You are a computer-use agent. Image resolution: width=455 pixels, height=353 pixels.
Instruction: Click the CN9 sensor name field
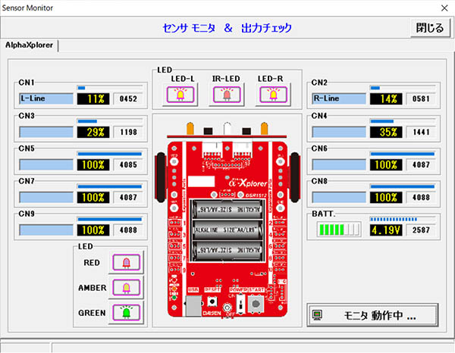[x=46, y=230]
